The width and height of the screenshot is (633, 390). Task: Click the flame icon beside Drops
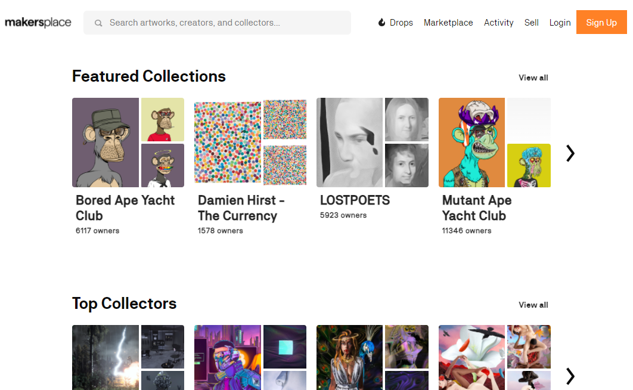click(x=381, y=22)
